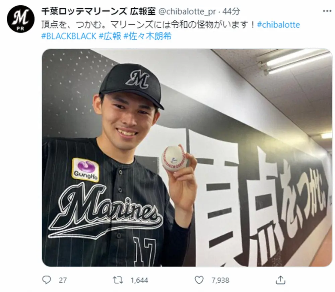Viewport: 335px width, 292px height.
Task: Open the share icon menu
Action: (x=280, y=280)
